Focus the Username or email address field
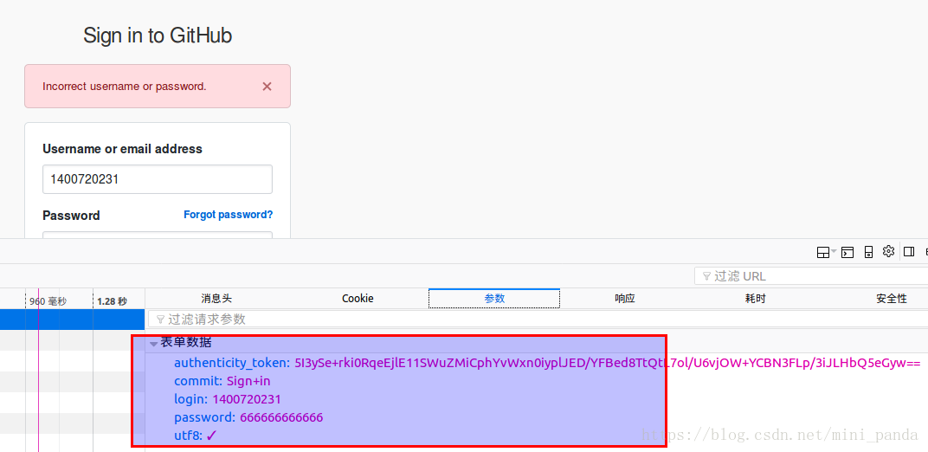This screenshot has height=452, width=928. [158, 179]
